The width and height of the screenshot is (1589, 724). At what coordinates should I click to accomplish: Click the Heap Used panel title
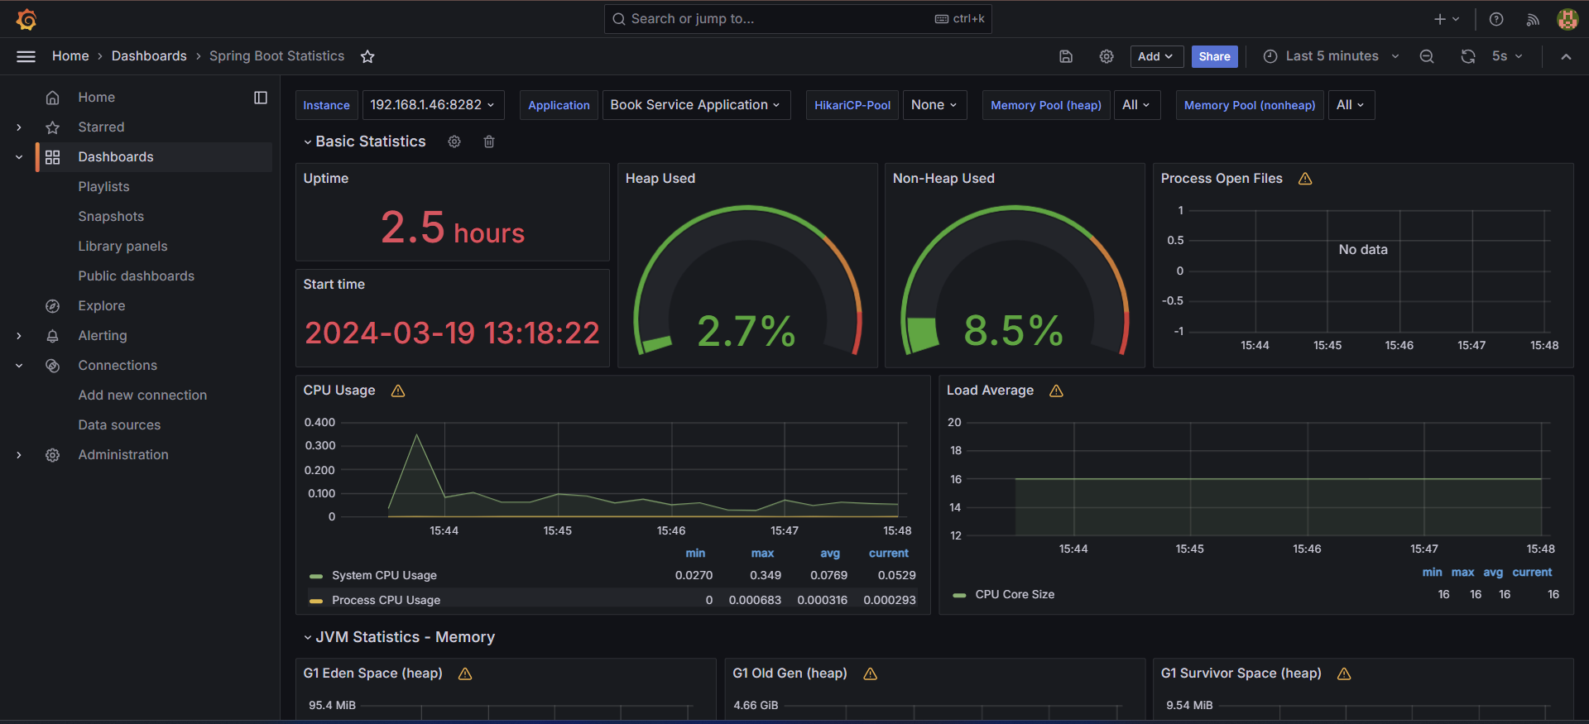[x=660, y=179]
